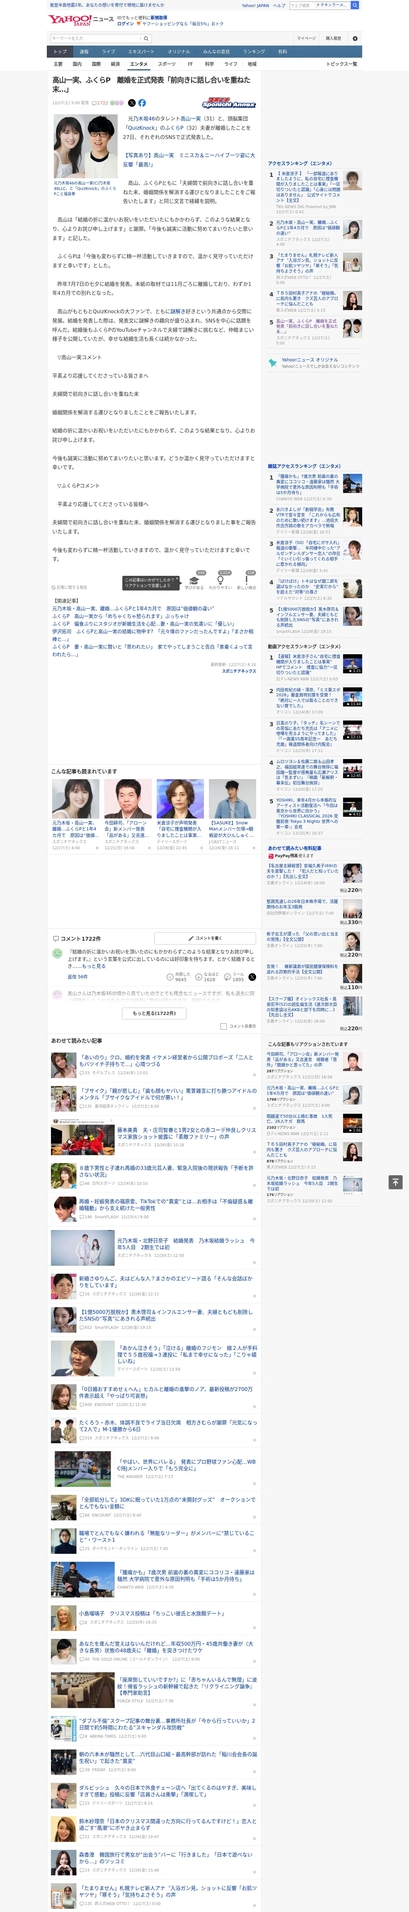Open the スポーツ category

(167, 64)
